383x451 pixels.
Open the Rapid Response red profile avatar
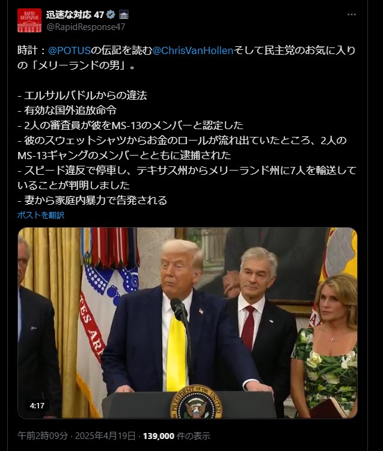[29, 20]
